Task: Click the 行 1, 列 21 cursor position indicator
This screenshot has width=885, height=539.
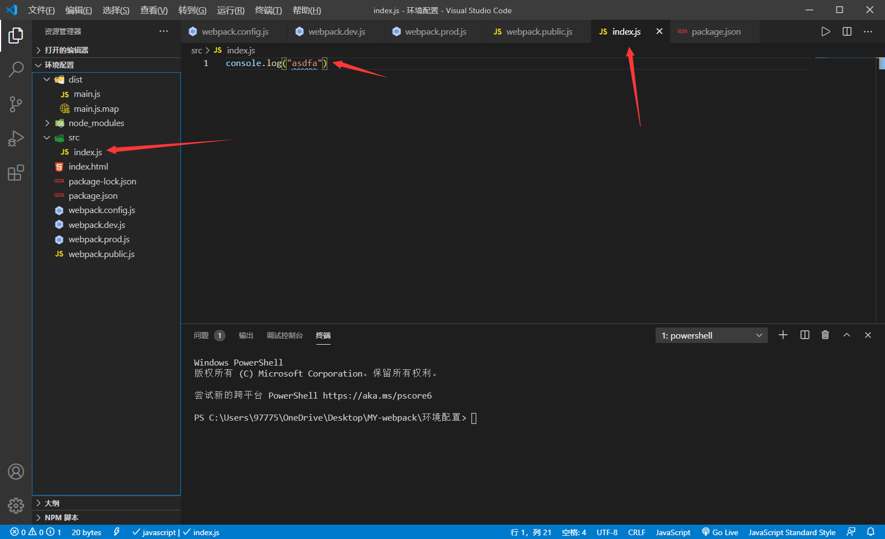Action: [531, 532]
